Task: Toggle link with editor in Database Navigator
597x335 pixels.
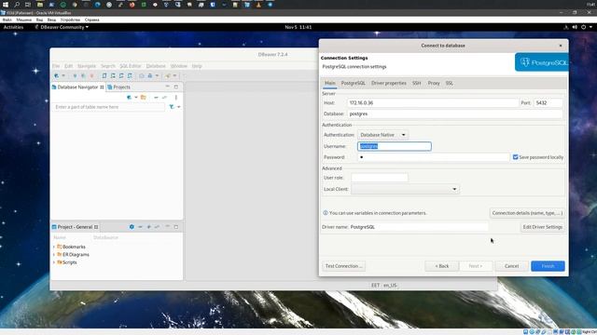Action: (x=164, y=97)
